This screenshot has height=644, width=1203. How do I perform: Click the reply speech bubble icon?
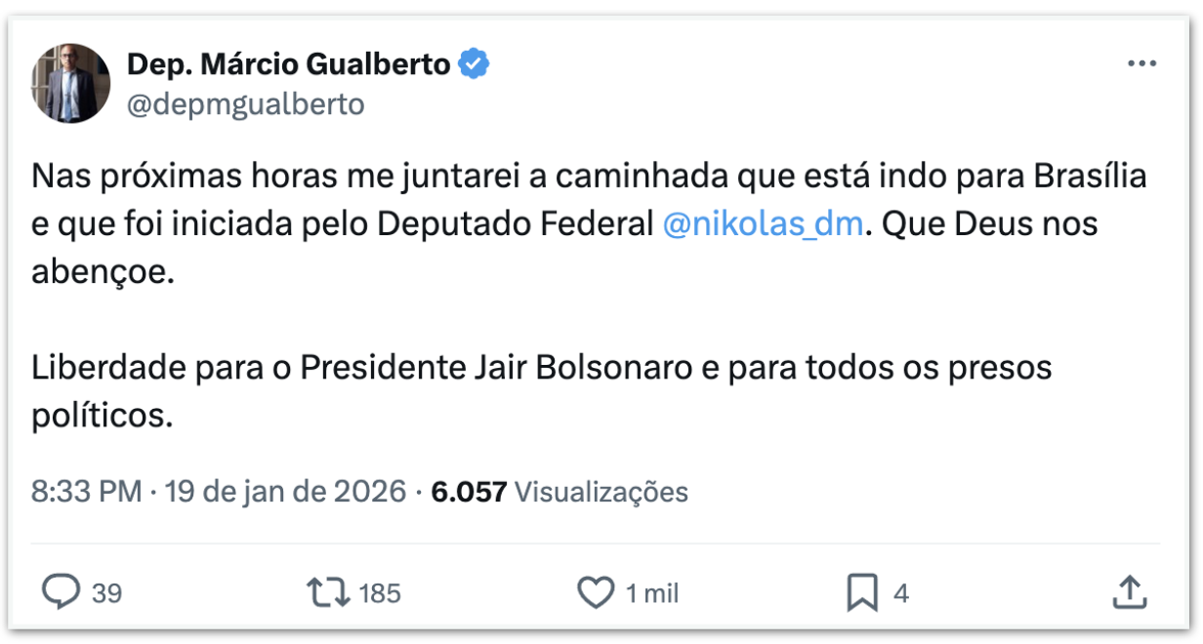(62, 592)
